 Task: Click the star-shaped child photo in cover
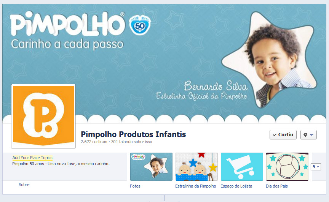(x=270, y=60)
